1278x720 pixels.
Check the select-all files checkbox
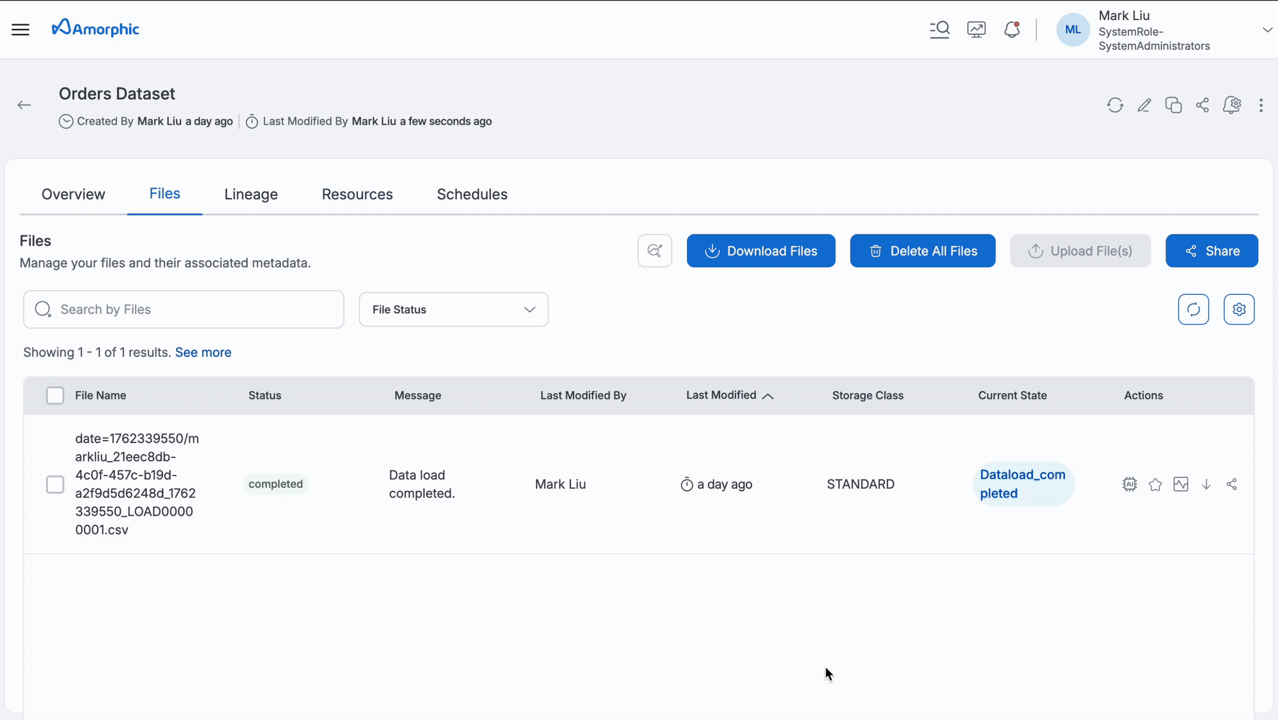[x=55, y=396]
